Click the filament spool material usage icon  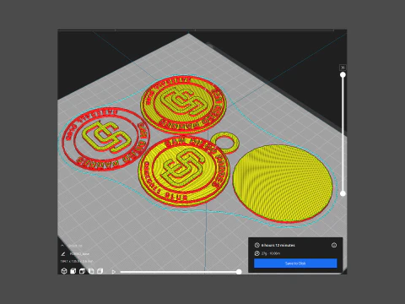(x=256, y=253)
